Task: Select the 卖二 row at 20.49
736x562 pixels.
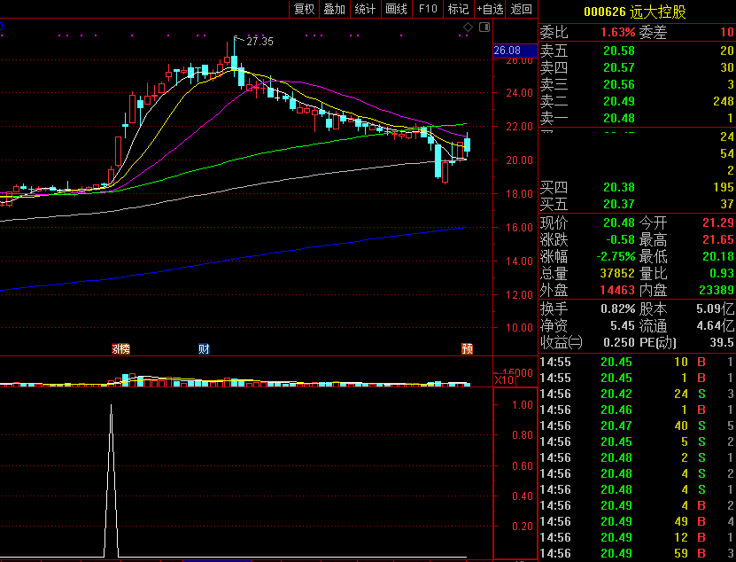Action: coord(637,102)
